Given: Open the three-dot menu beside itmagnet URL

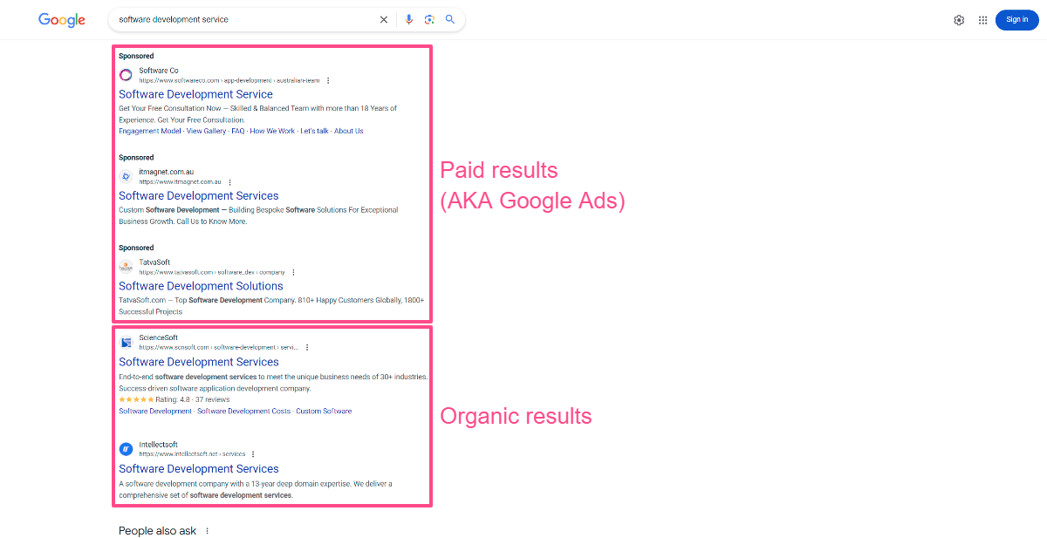Looking at the screenshot, I should (229, 182).
